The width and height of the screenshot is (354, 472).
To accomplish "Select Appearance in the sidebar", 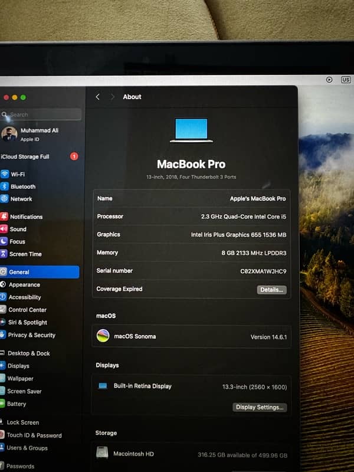I will point(24,284).
